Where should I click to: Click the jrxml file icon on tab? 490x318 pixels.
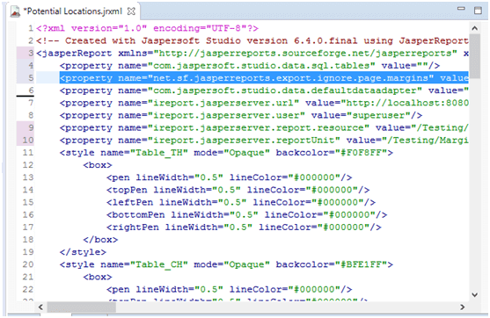pyautogui.click(x=15, y=11)
